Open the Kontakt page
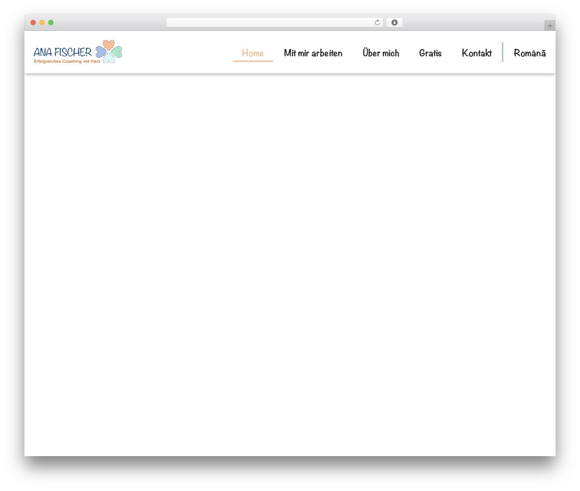 (477, 53)
